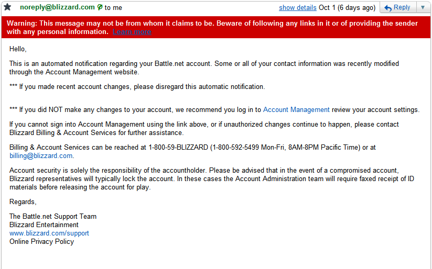Follow the Account Management link
This screenshot has width=432, height=269.
click(296, 110)
